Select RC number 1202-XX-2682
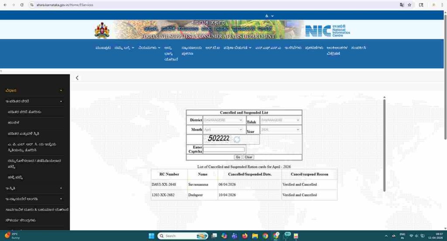Image resolution: width=447 pixels, height=241 pixels. (163, 195)
